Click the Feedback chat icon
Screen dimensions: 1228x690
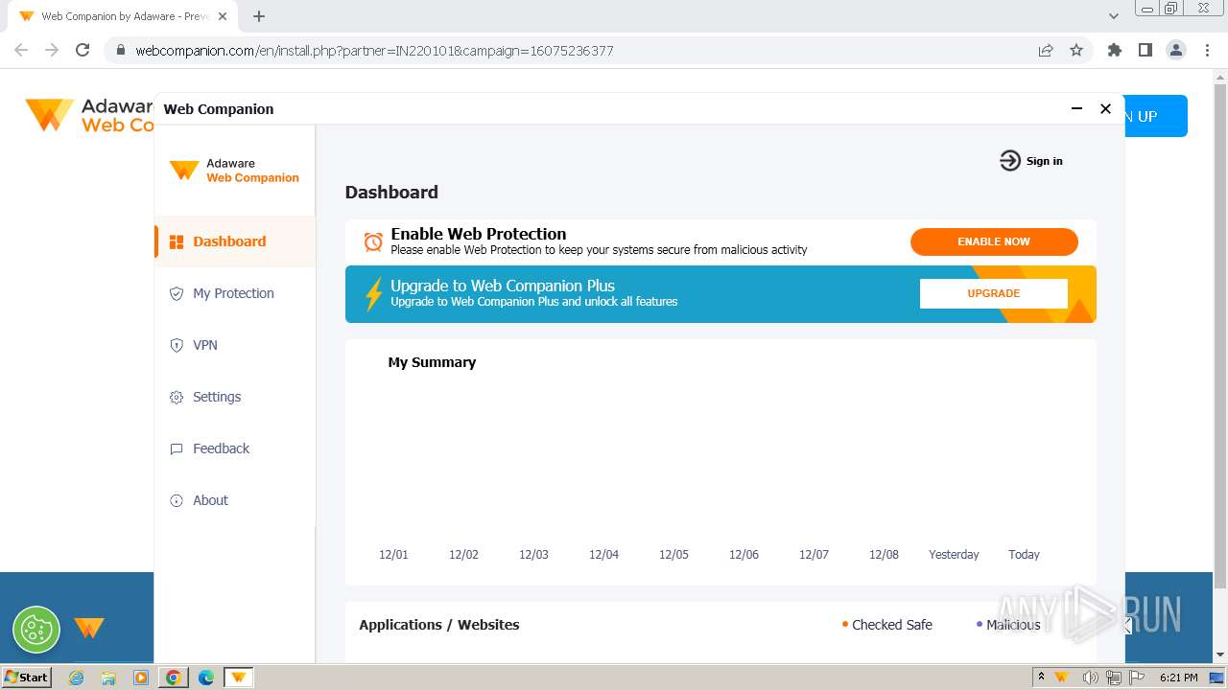click(177, 448)
